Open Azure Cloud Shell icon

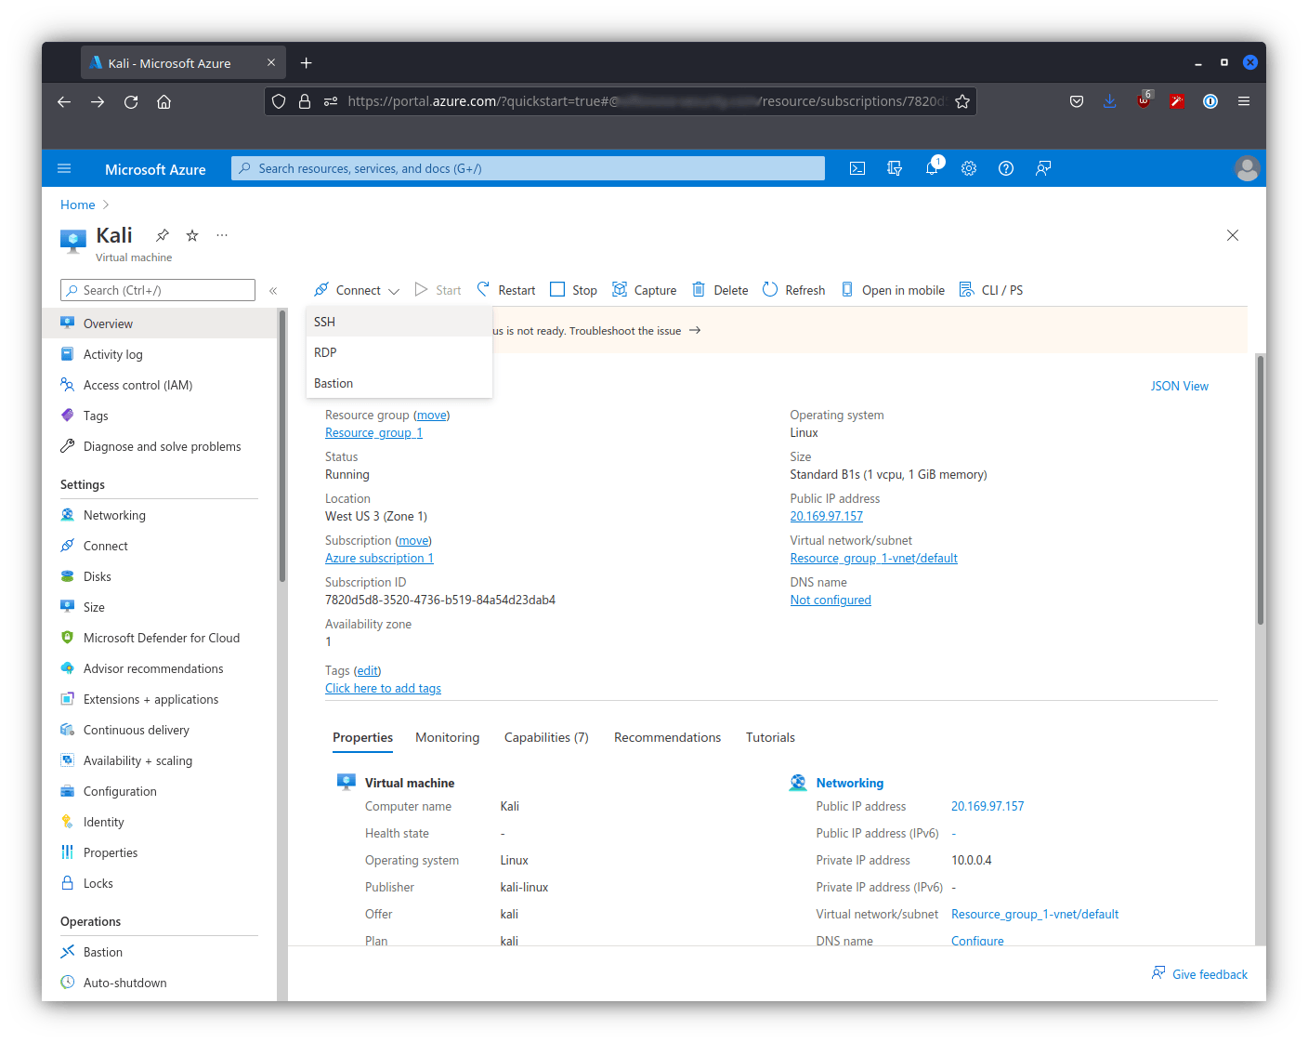point(857,168)
